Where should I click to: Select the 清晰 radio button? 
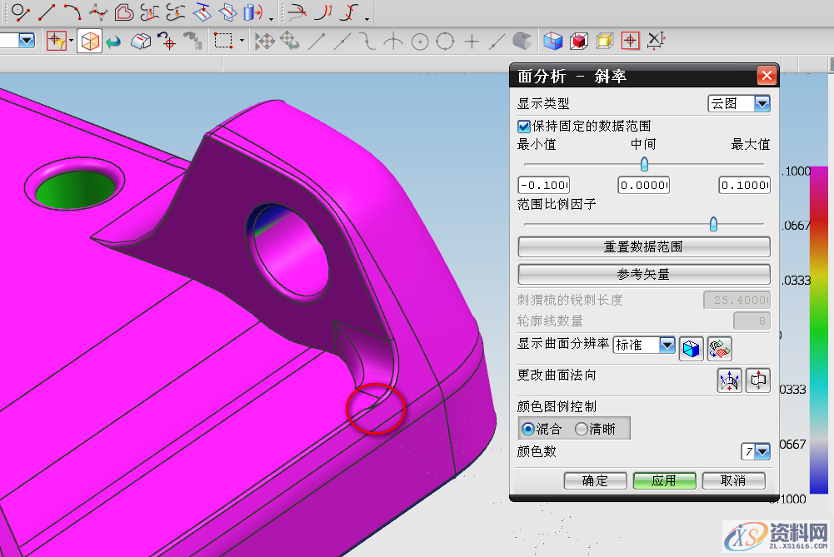582,429
